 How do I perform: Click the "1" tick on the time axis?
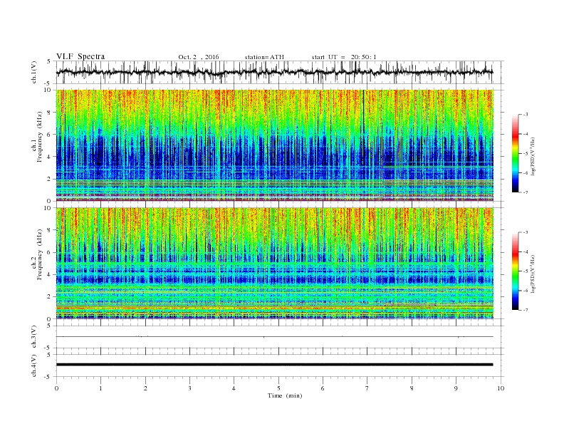(100, 388)
